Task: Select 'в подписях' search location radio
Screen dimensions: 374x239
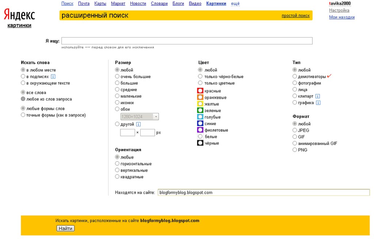Action: click(23, 77)
